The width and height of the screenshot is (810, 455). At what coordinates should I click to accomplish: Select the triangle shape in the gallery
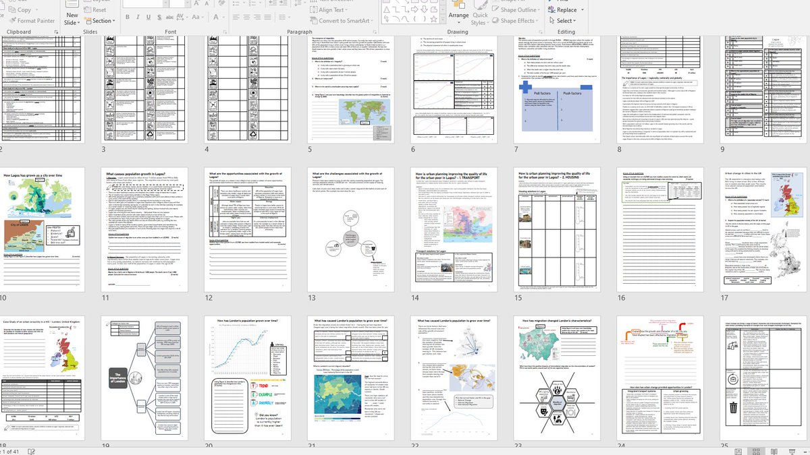387,9
